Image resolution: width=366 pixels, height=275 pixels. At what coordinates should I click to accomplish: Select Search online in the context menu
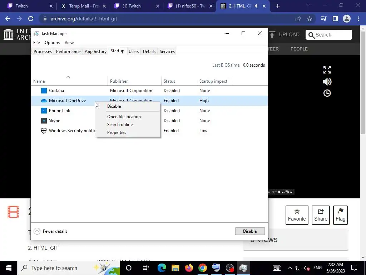coord(120,125)
